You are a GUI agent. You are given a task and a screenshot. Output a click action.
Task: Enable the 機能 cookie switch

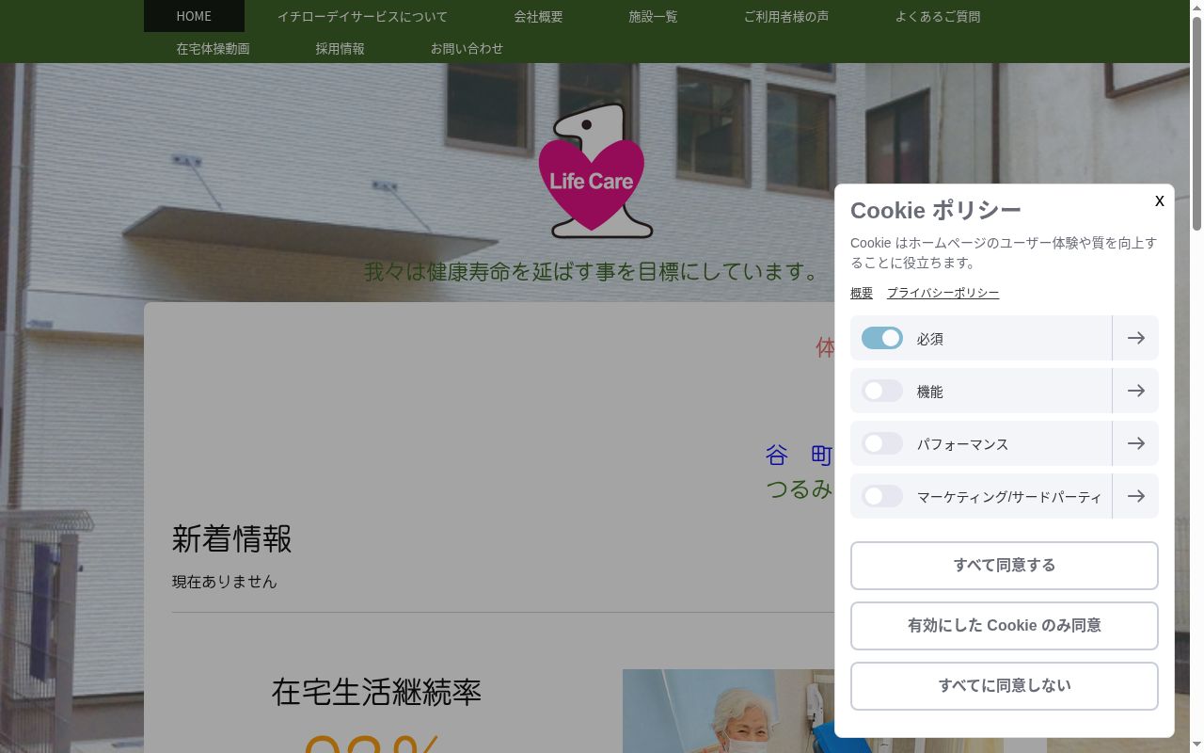click(882, 391)
